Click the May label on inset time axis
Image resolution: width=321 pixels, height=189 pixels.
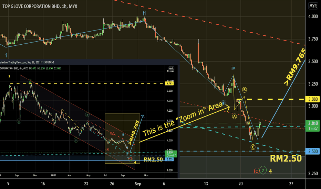88,175
